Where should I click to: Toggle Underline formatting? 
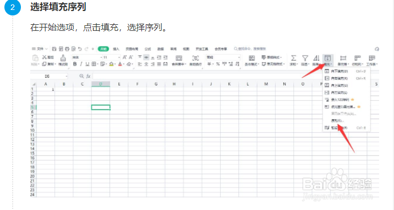[x=87, y=64]
